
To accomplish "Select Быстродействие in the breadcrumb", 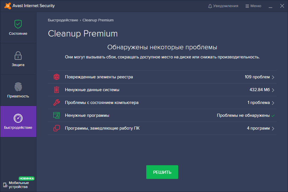I will point(62,20).
